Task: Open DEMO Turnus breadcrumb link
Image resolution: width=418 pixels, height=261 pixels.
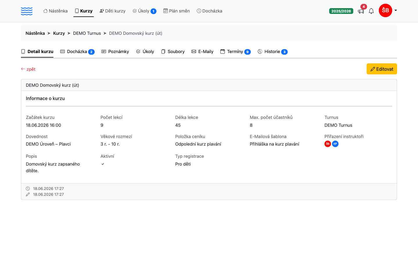Action: (87, 33)
